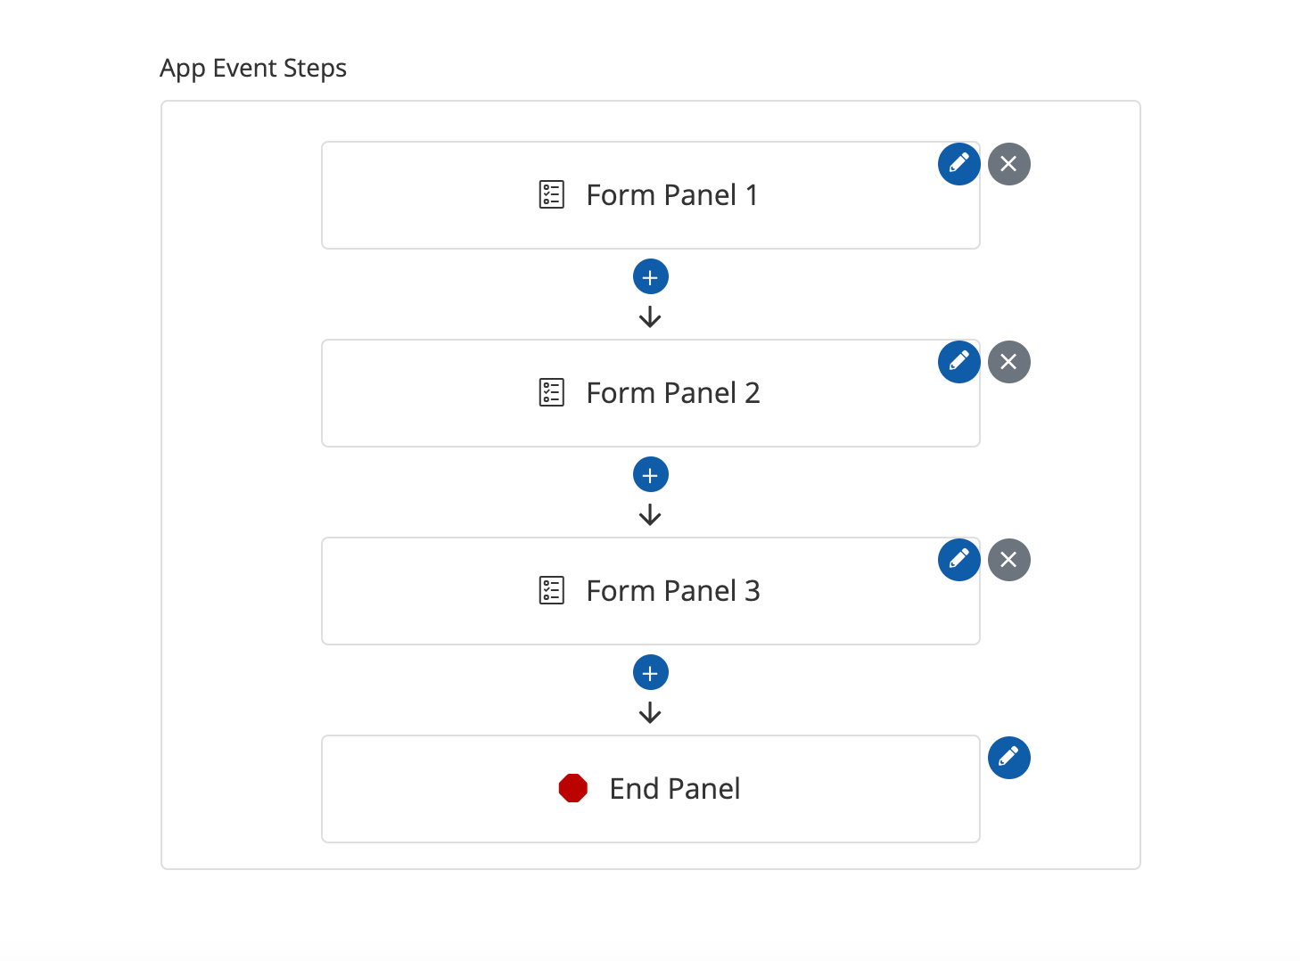Remove Form Panel 1 with X icon
Screen dimensions: 1300x961
click(x=1008, y=164)
